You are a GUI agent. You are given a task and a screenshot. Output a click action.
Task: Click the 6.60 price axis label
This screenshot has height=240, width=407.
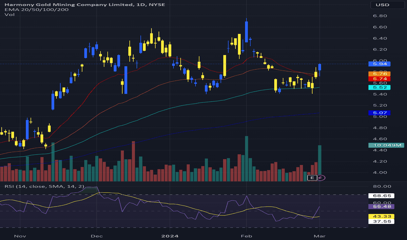pos(380,27)
